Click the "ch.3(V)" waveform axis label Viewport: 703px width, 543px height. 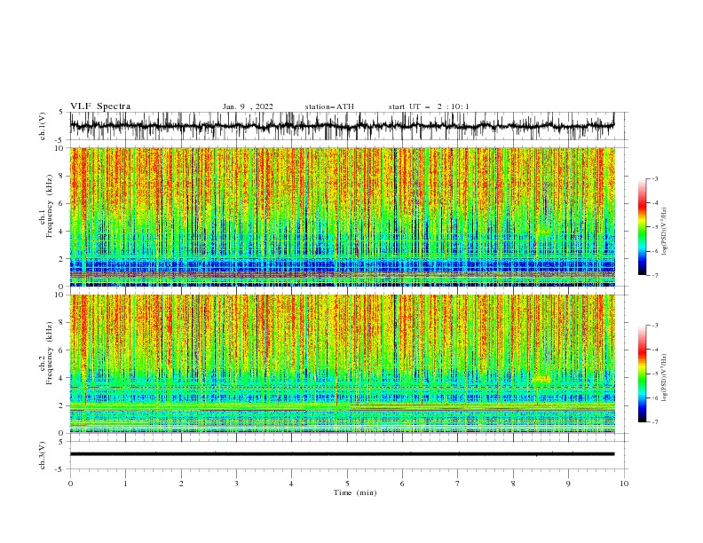click(x=43, y=455)
